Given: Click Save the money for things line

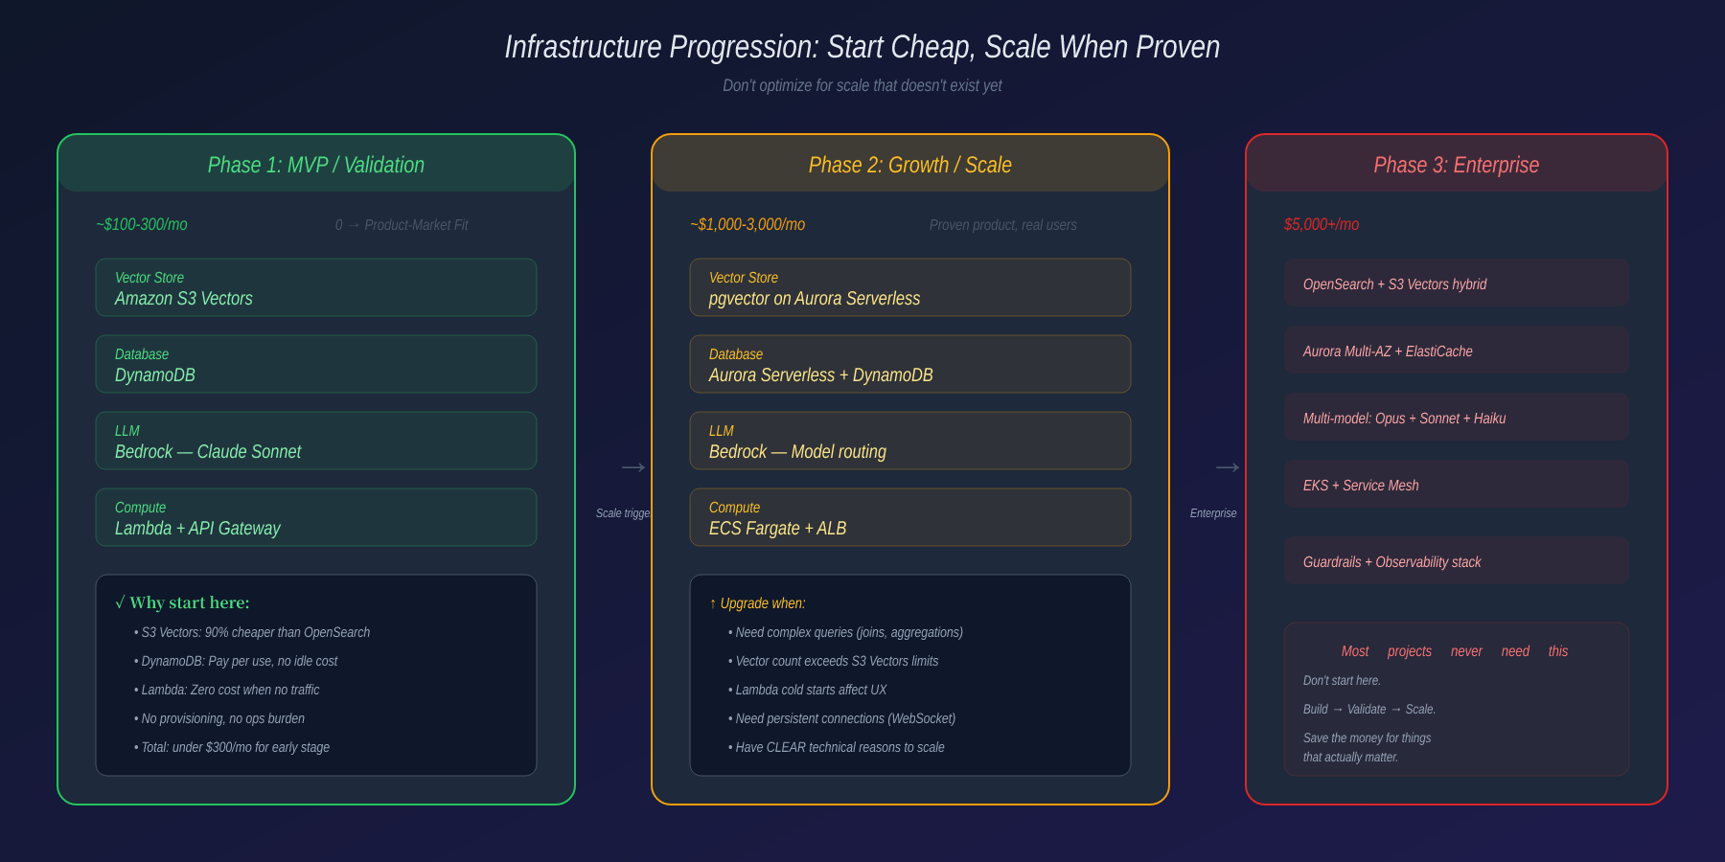Looking at the screenshot, I should (x=1367, y=737).
